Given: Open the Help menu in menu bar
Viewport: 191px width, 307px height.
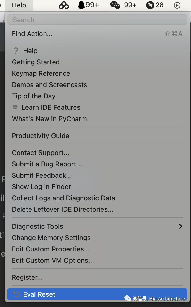Looking at the screenshot, I should (x=19, y=5).
